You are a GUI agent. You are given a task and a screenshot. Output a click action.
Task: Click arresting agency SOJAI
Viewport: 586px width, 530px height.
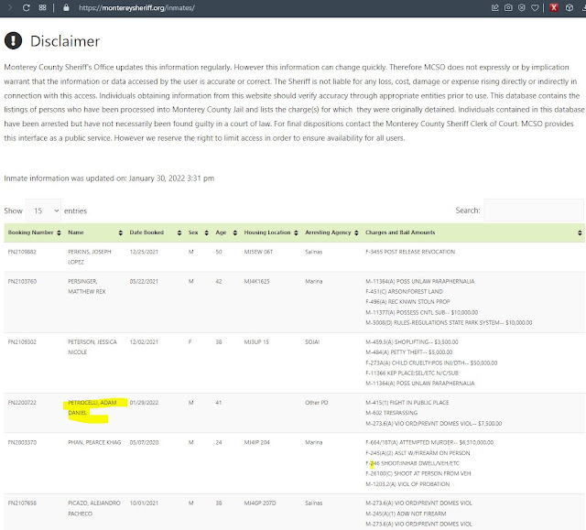[x=312, y=341]
